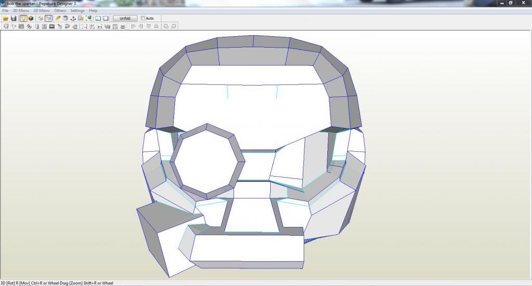Click the green cube selection icon
This screenshot has height=286, width=532.
[88, 18]
